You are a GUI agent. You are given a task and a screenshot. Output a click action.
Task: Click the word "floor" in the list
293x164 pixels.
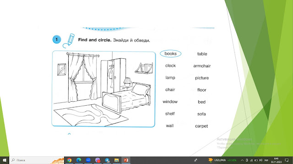202,90
